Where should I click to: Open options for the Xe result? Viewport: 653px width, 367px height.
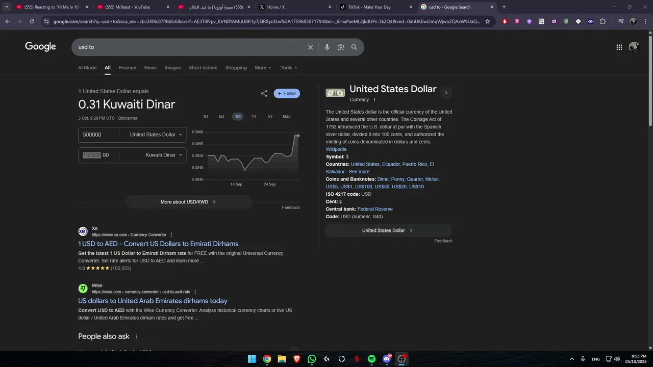coord(171,235)
